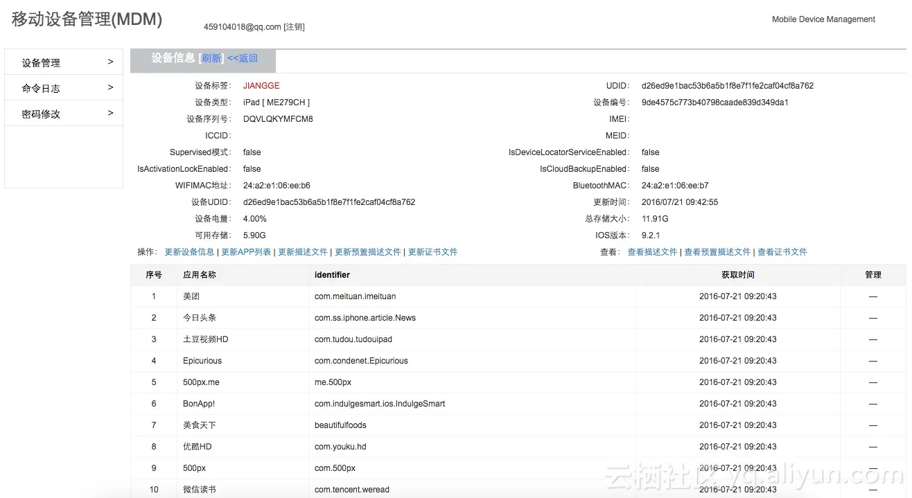Click the 注销 logout link
Viewport: 912px width, 498px height.
[x=294, y=27]
